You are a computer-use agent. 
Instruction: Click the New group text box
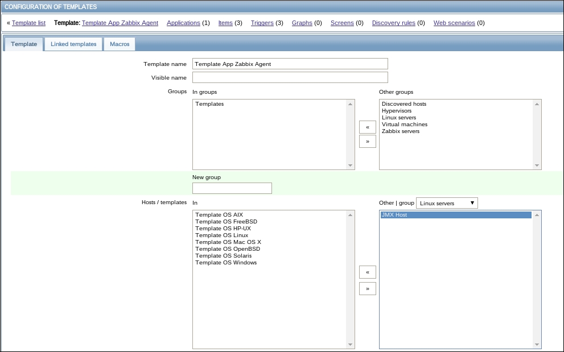(232, 188)
